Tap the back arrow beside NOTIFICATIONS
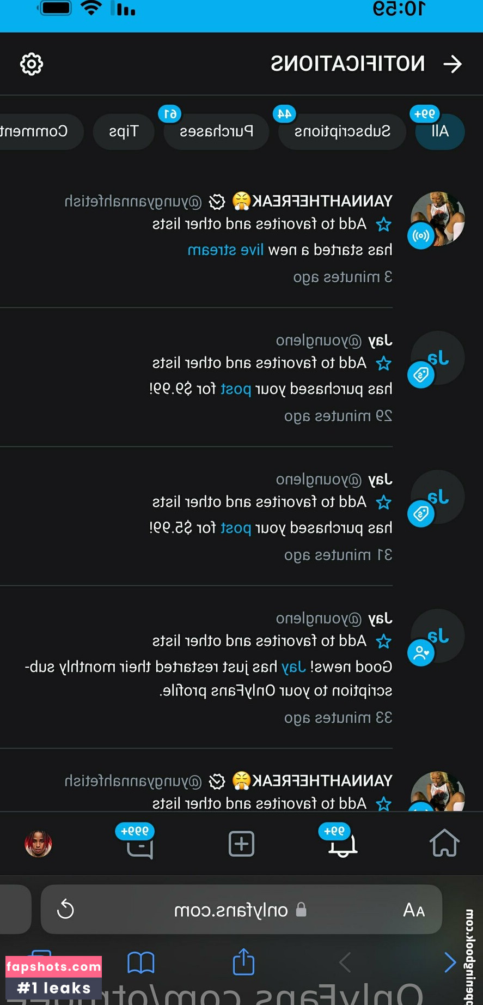 click(453, 64)
